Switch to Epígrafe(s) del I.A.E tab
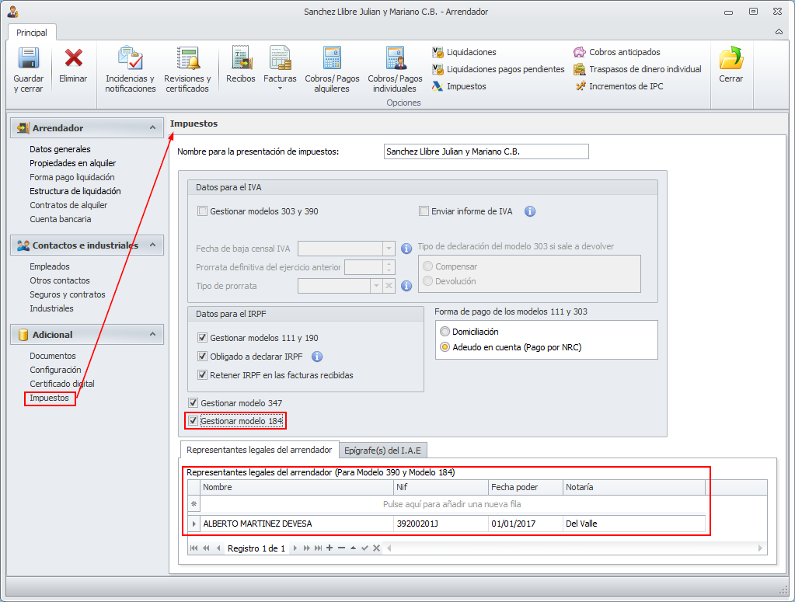Image resolution: width=795 pixels, height=602 pixels. pyautogui.click(x=383, y=451)
